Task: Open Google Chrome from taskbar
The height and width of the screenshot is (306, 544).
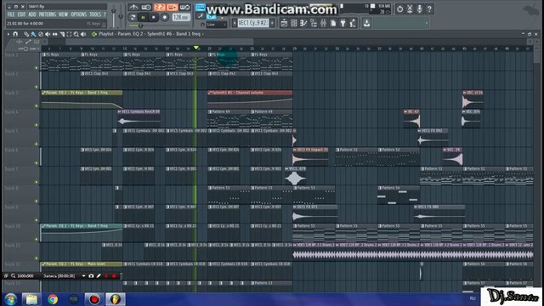Action: tap(53, 299)
